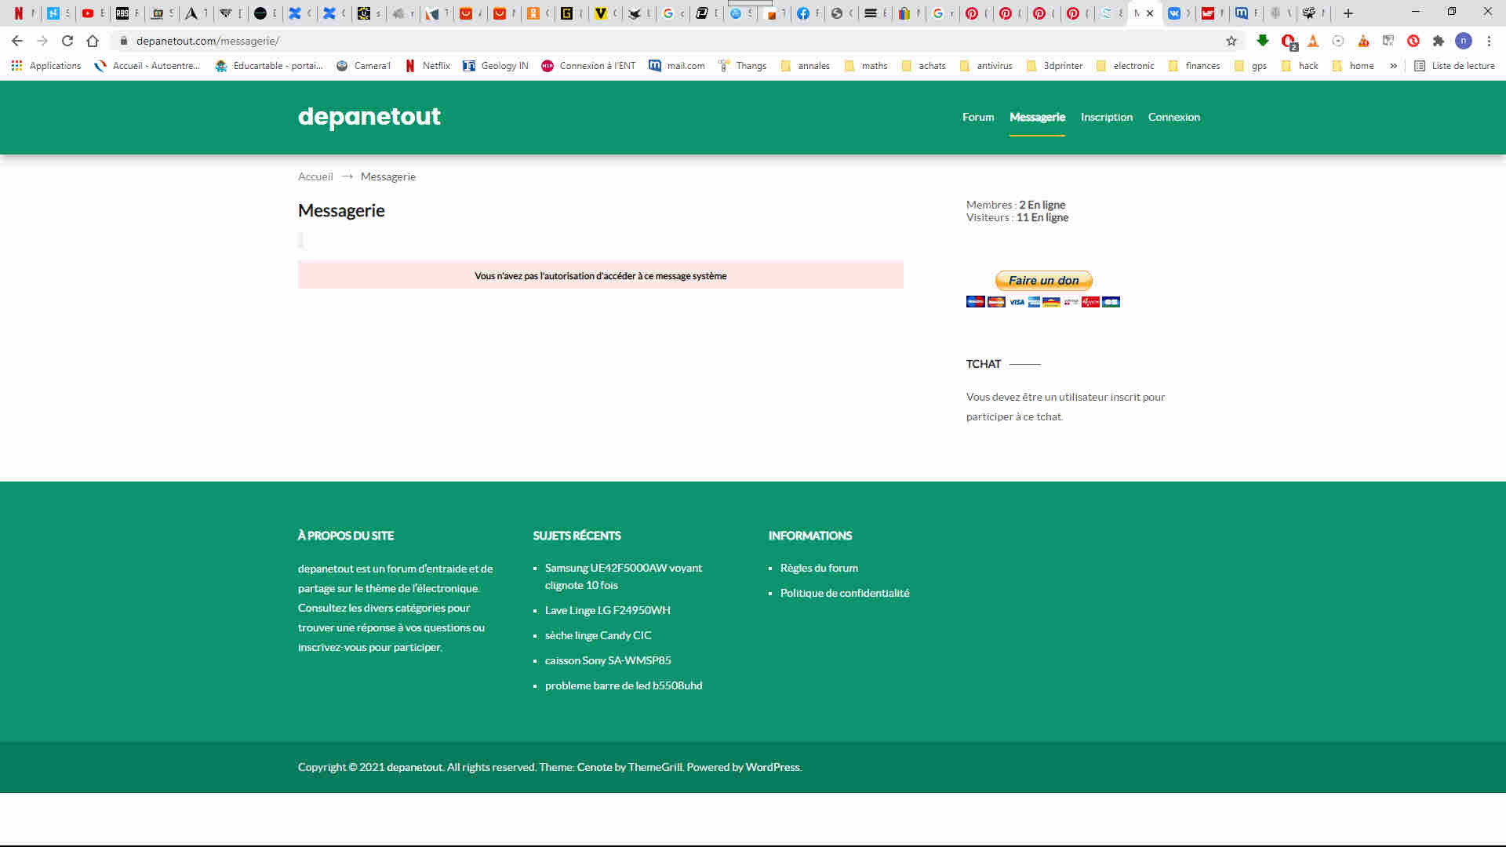The height and width of the screenshot is (847, 1506).
Task: Open the Liste de lecture panel
Action: 1454,66
